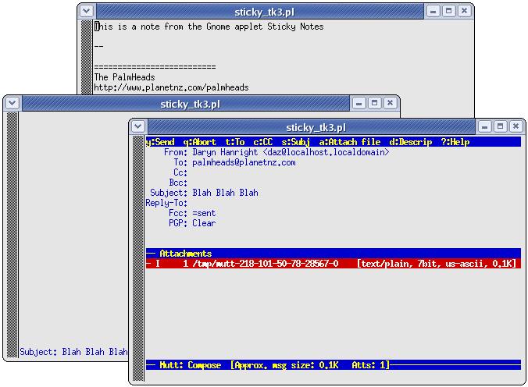Close the front Mutt compose window
Image resolution: width=528 pixels, height=387 pixels.
[x=516, y=126]
